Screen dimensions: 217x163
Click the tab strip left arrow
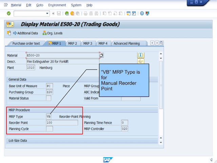[x=152, y=43]
